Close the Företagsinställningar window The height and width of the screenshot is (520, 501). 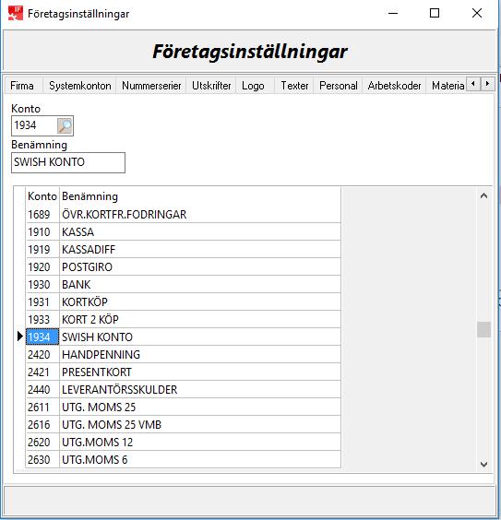(x=477, y=13)
